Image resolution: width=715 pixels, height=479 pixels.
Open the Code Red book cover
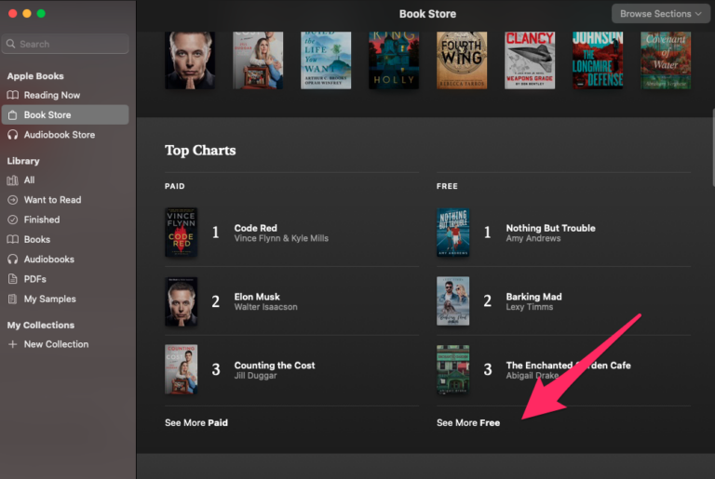click(181, 233)
